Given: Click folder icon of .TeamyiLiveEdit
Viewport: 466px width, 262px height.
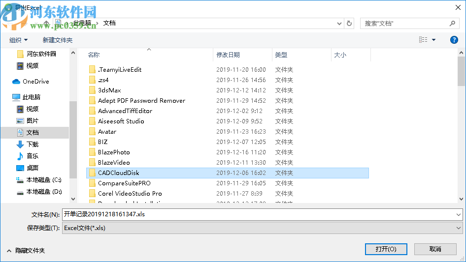Looking at the screenshot, I should [x=92, y=70].
